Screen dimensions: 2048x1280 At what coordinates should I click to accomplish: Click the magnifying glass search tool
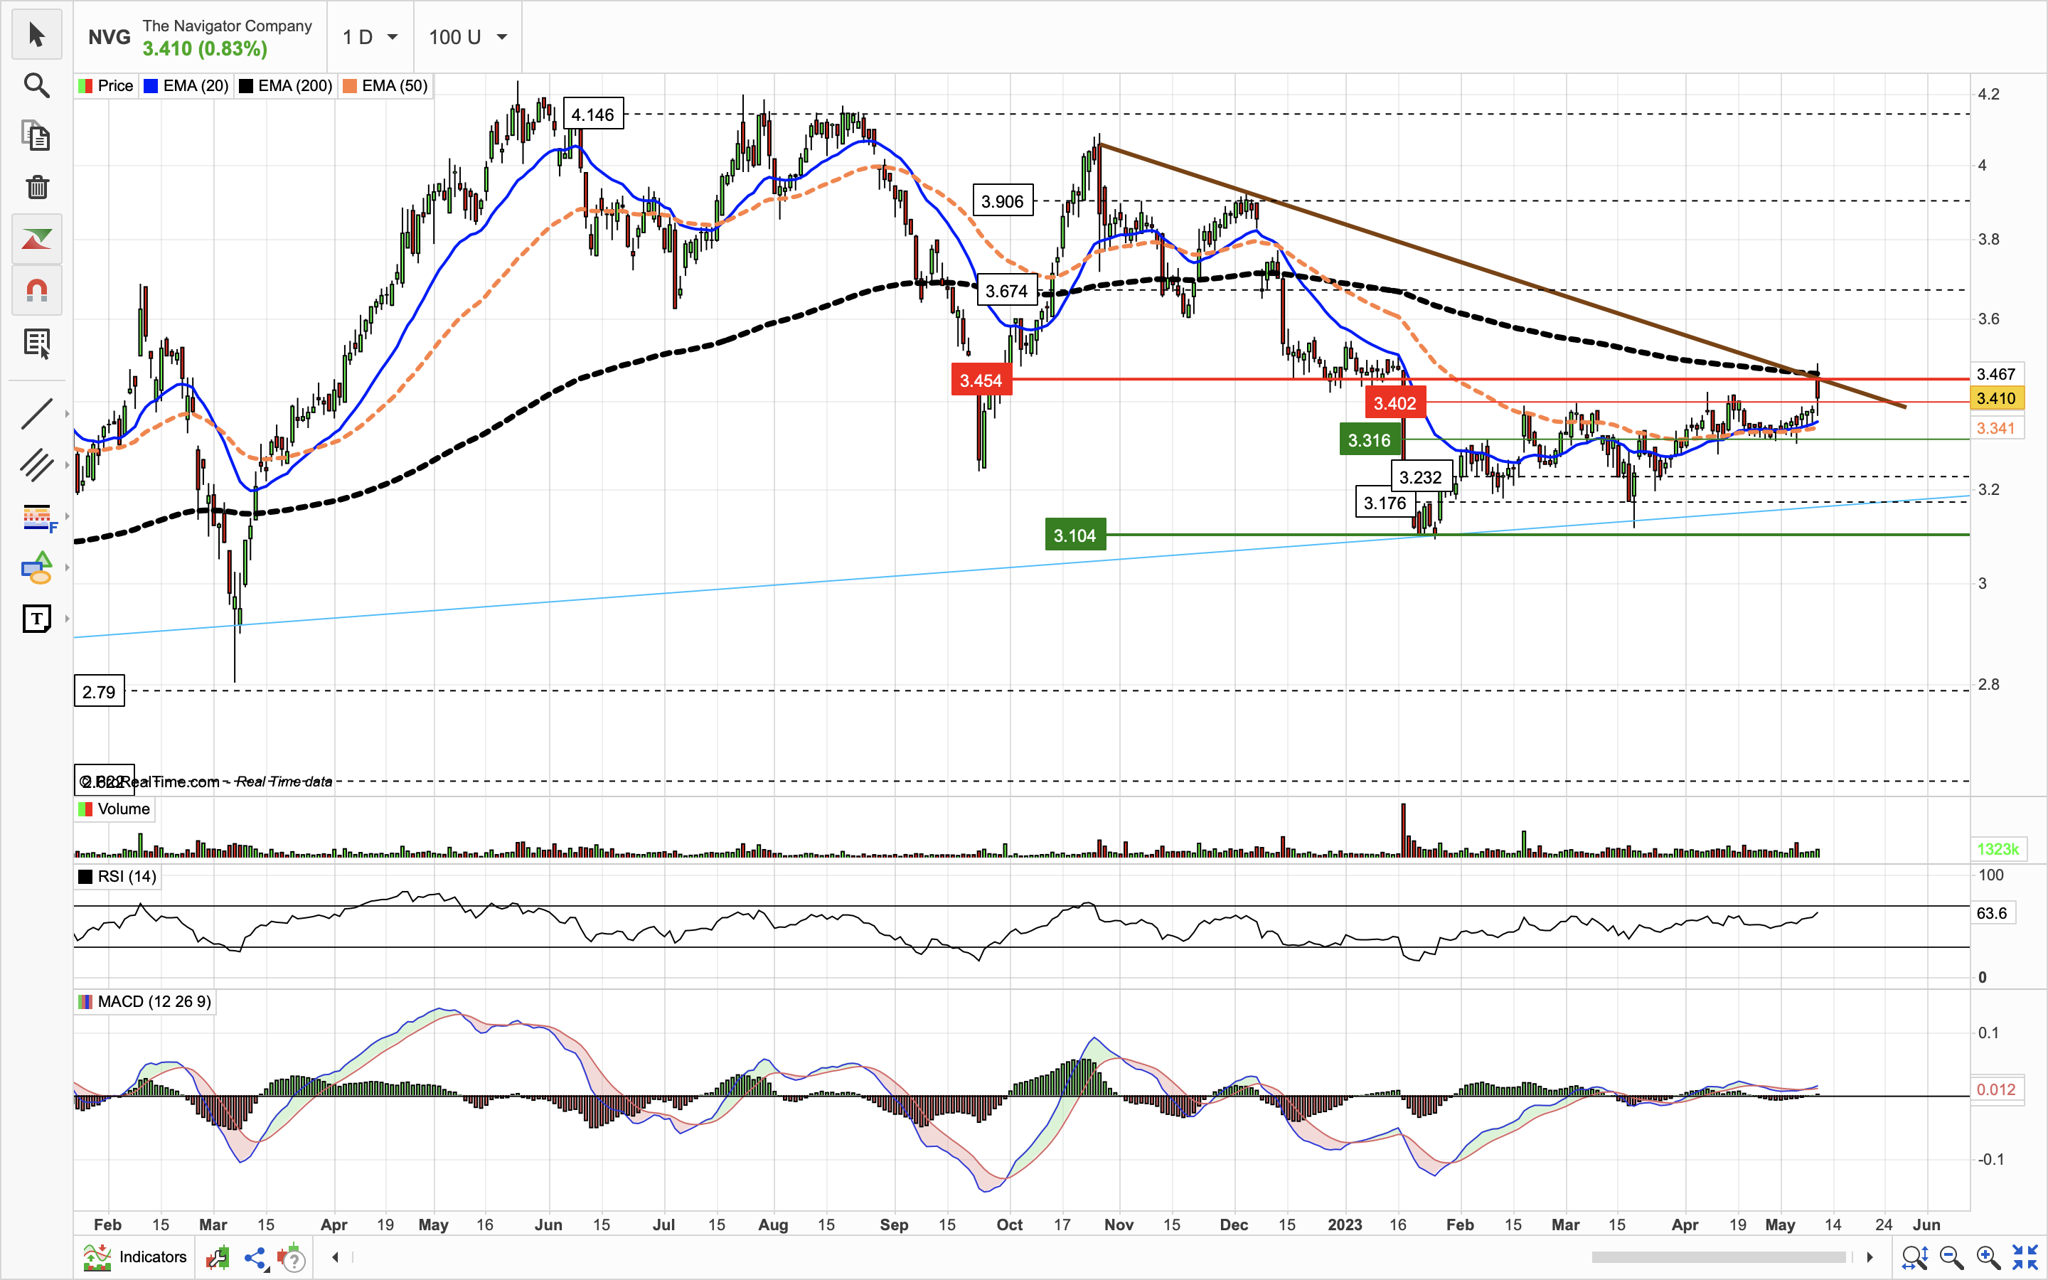coord(36,85)
